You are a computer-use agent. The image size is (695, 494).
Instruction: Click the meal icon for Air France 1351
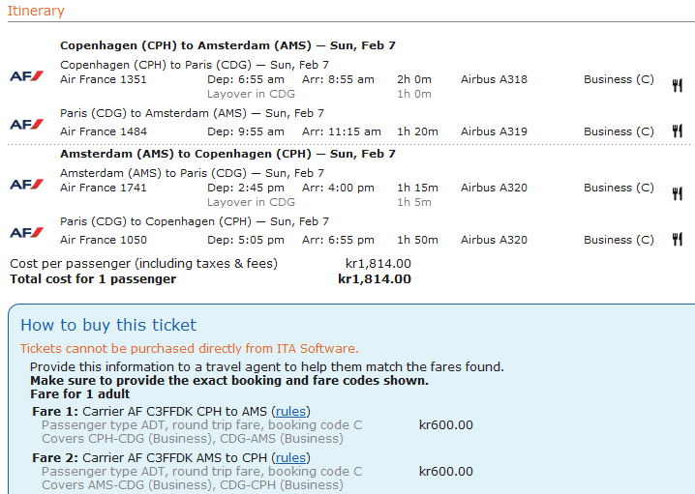pyautogui.click(x=678, y=85)
